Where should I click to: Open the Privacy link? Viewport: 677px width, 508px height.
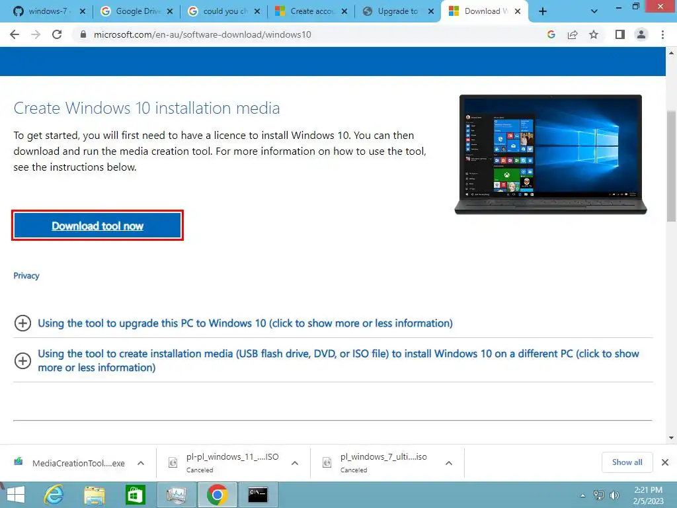pyautogui.click(x=26, y=276)
